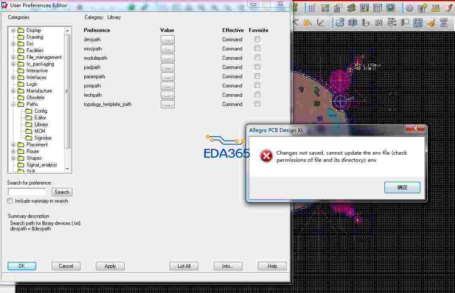The image size is (455, 293).
Task: Expand the Route category node
Action: (13, 151)
